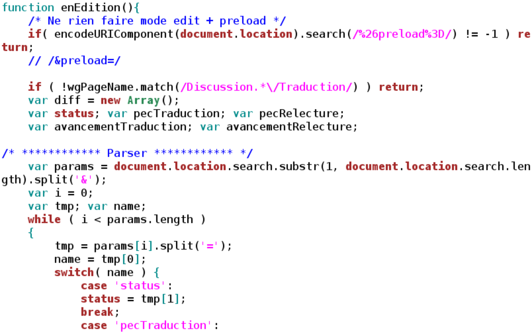
Task: Click the 'var i = 0' line
Action: coord(61,193)
